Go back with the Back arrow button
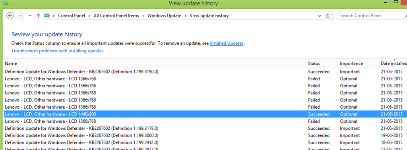 click(10, 15)
